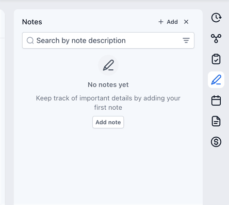Close the Notes panel with X

[186, 22]
